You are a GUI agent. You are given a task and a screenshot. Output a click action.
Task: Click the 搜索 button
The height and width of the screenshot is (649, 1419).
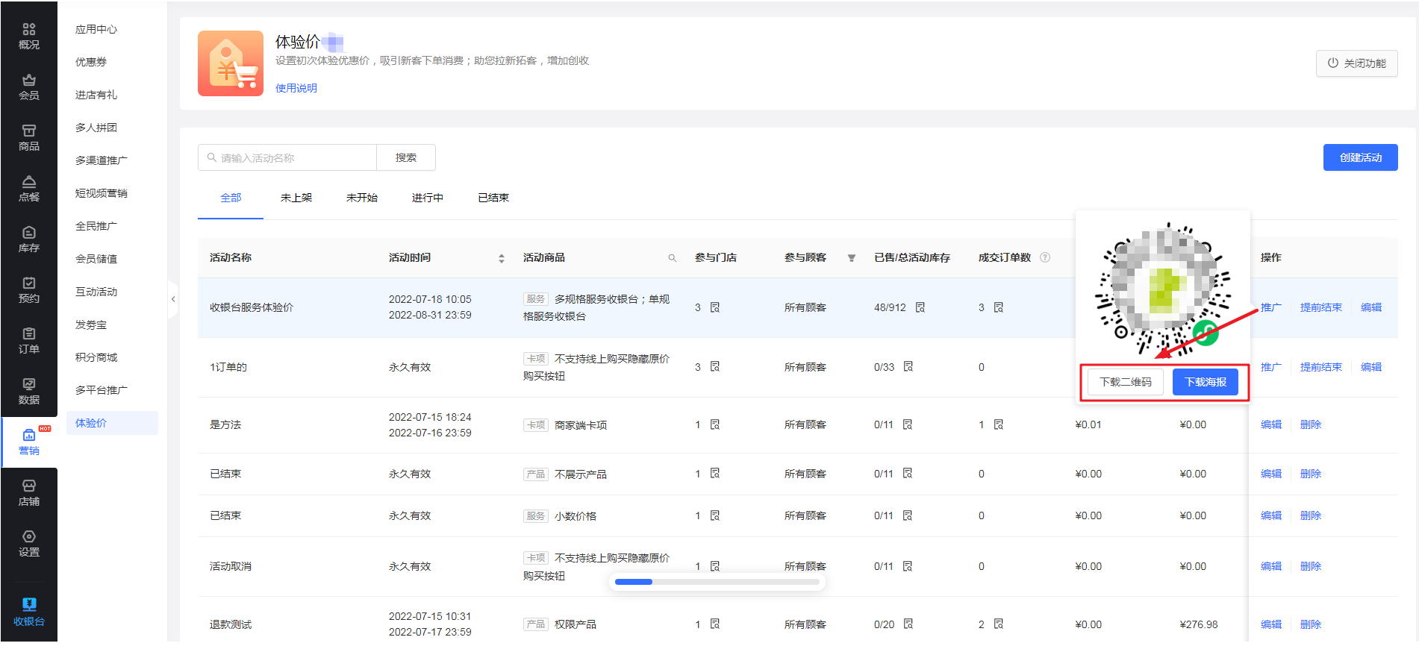tap(406, 157)
